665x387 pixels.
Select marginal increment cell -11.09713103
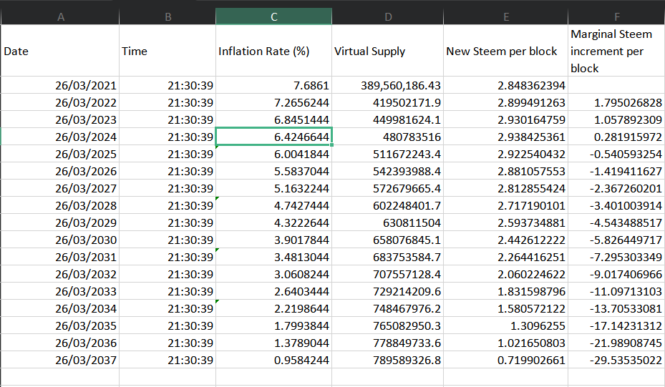[616, 291]
